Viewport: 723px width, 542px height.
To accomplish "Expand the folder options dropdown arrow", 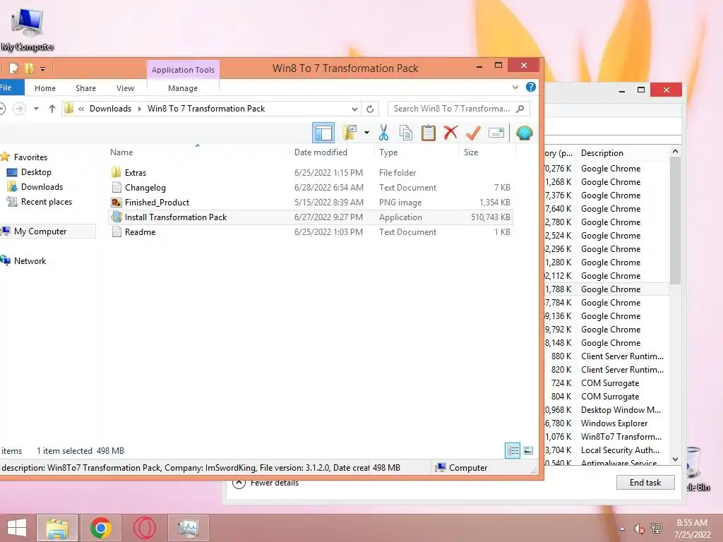I will point(366,133).
